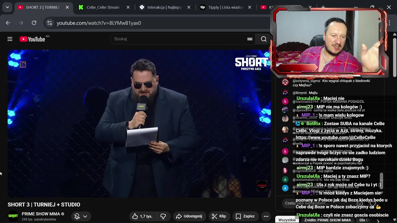Click the Udostępnij share button
The image size is (397, 223).
[189, 216]
